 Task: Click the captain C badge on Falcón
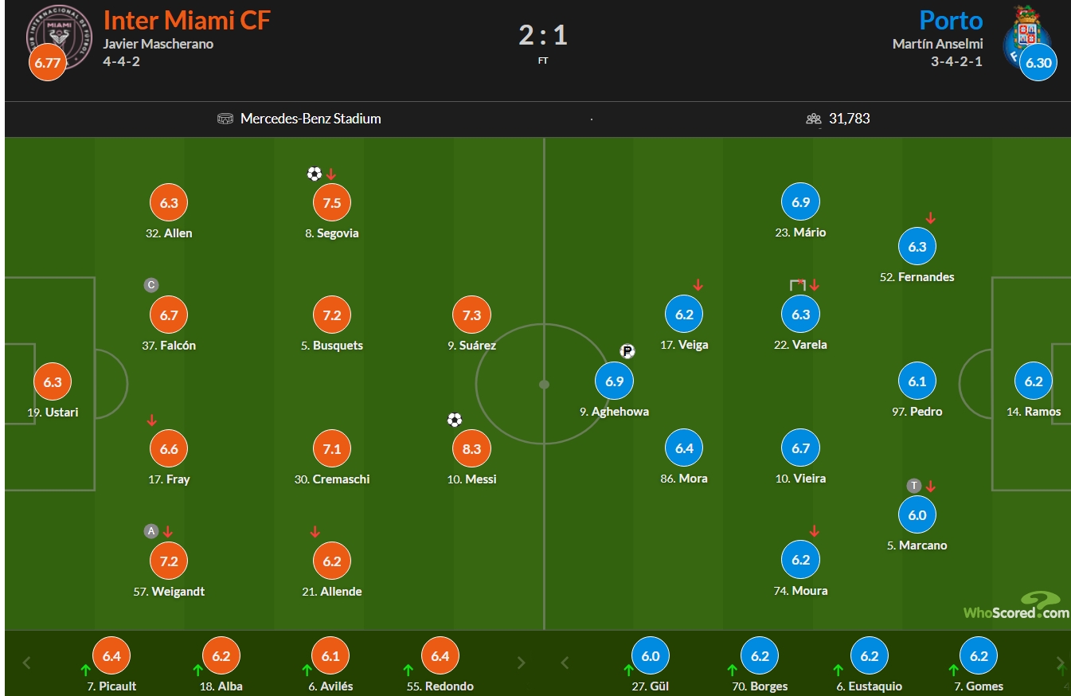[150, 285]
